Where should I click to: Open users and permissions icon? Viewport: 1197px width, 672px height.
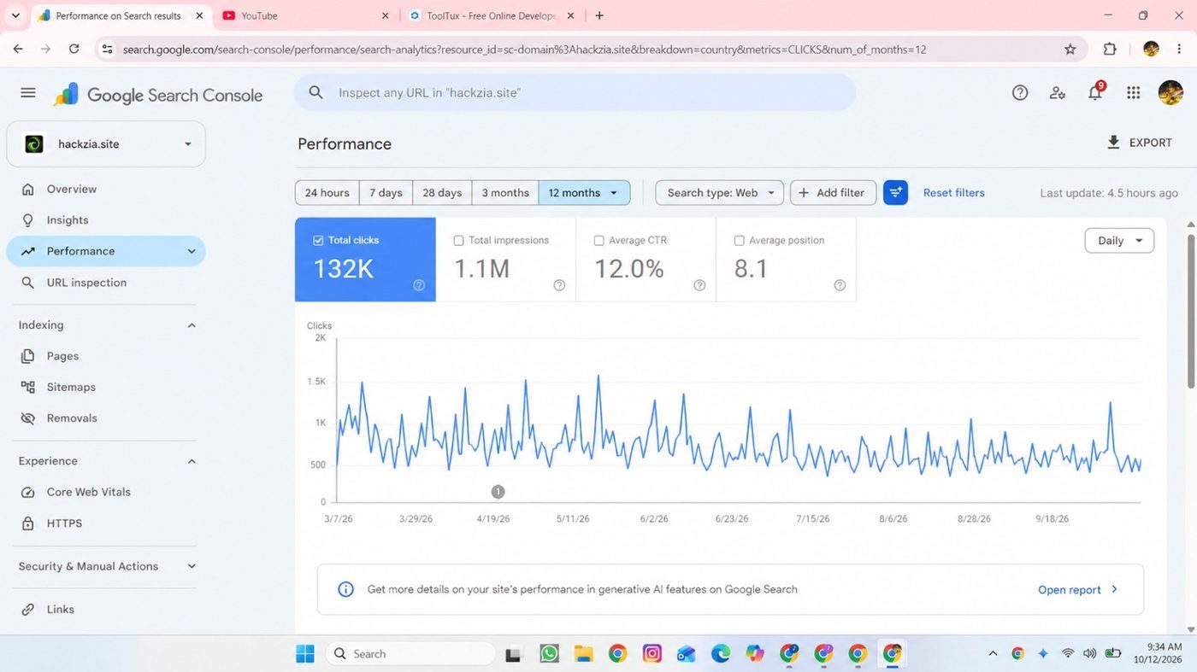1058,93
